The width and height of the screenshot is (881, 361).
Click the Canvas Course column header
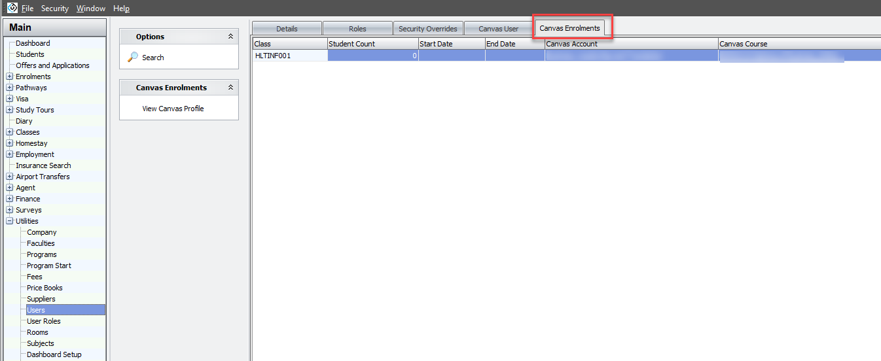click(799, 44)
